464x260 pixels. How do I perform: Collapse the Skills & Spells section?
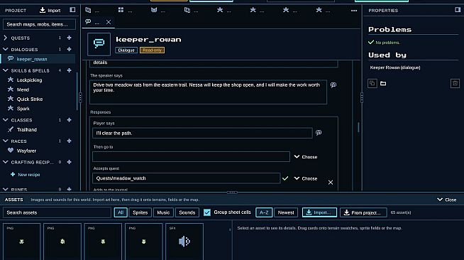point(6,70)
